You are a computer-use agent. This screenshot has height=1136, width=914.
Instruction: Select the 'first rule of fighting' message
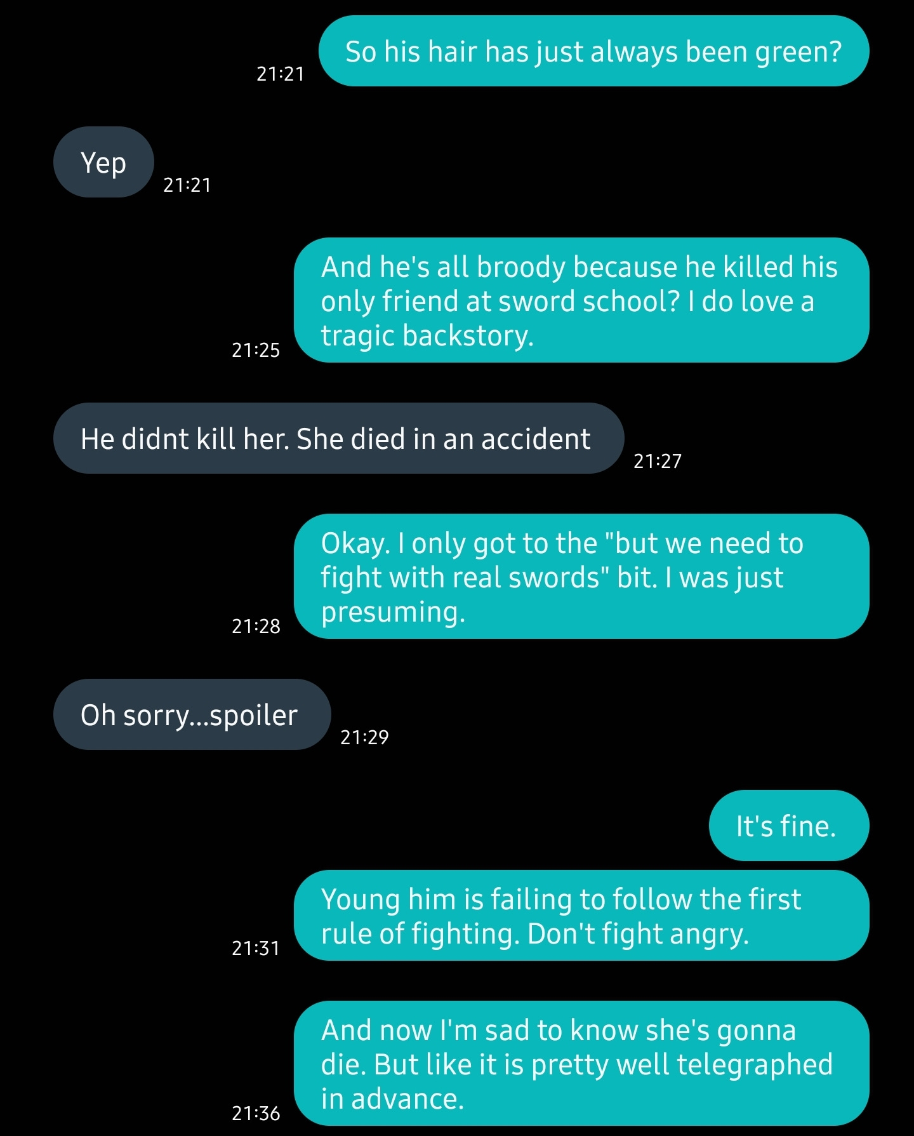tap(581, 916)
